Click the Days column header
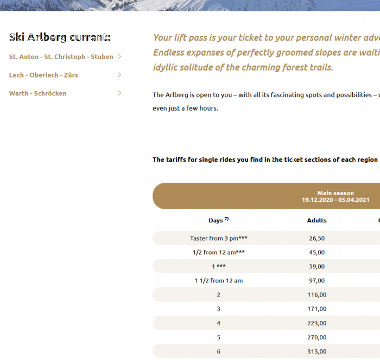Image resolution: width=380 pixels, height=360 pixels. (219, 220)
